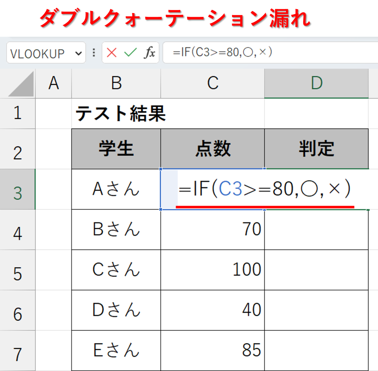Select row 5 header
This screenshot has width=378, height=371.
click(x=18, y=270)
